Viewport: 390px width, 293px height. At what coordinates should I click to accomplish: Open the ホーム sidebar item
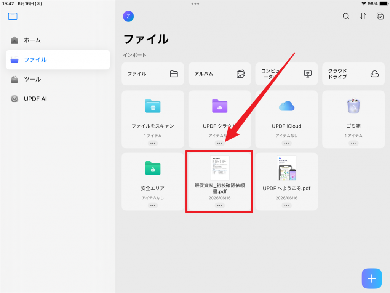point(58,40)
